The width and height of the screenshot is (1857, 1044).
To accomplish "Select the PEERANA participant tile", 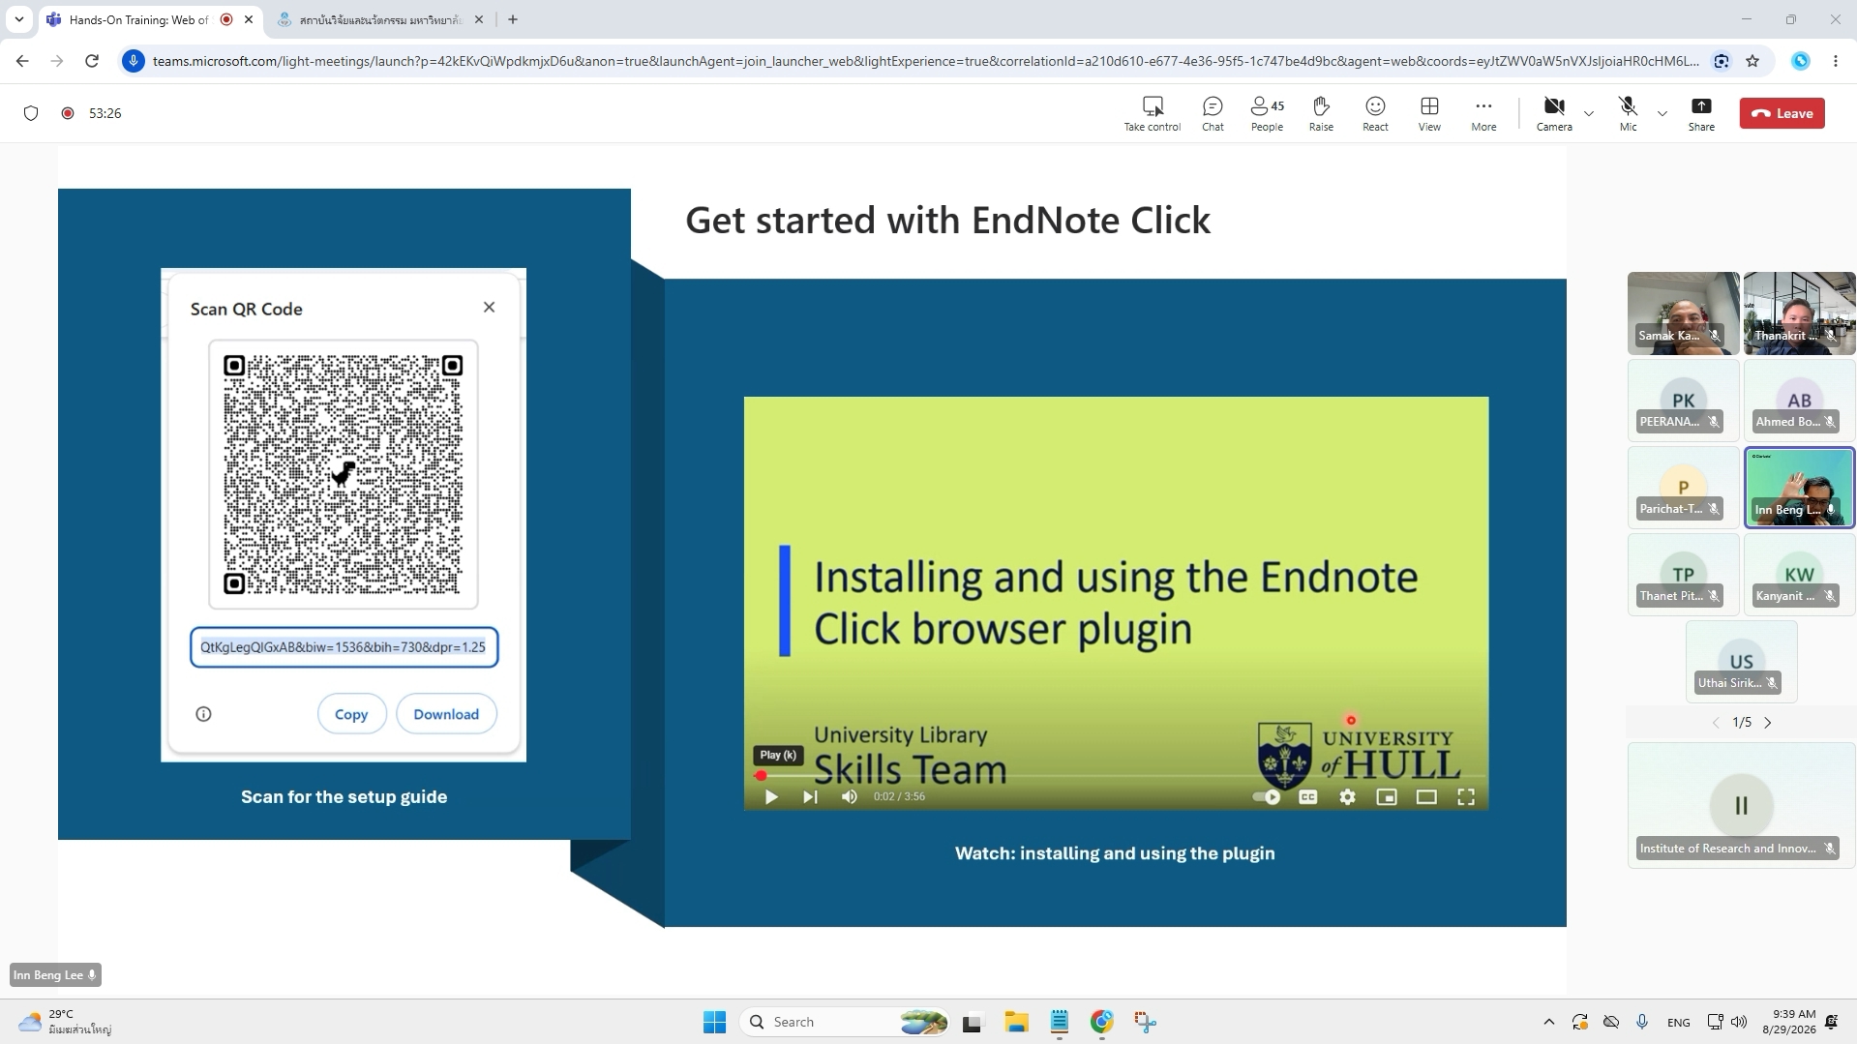I will [1683, 401].
